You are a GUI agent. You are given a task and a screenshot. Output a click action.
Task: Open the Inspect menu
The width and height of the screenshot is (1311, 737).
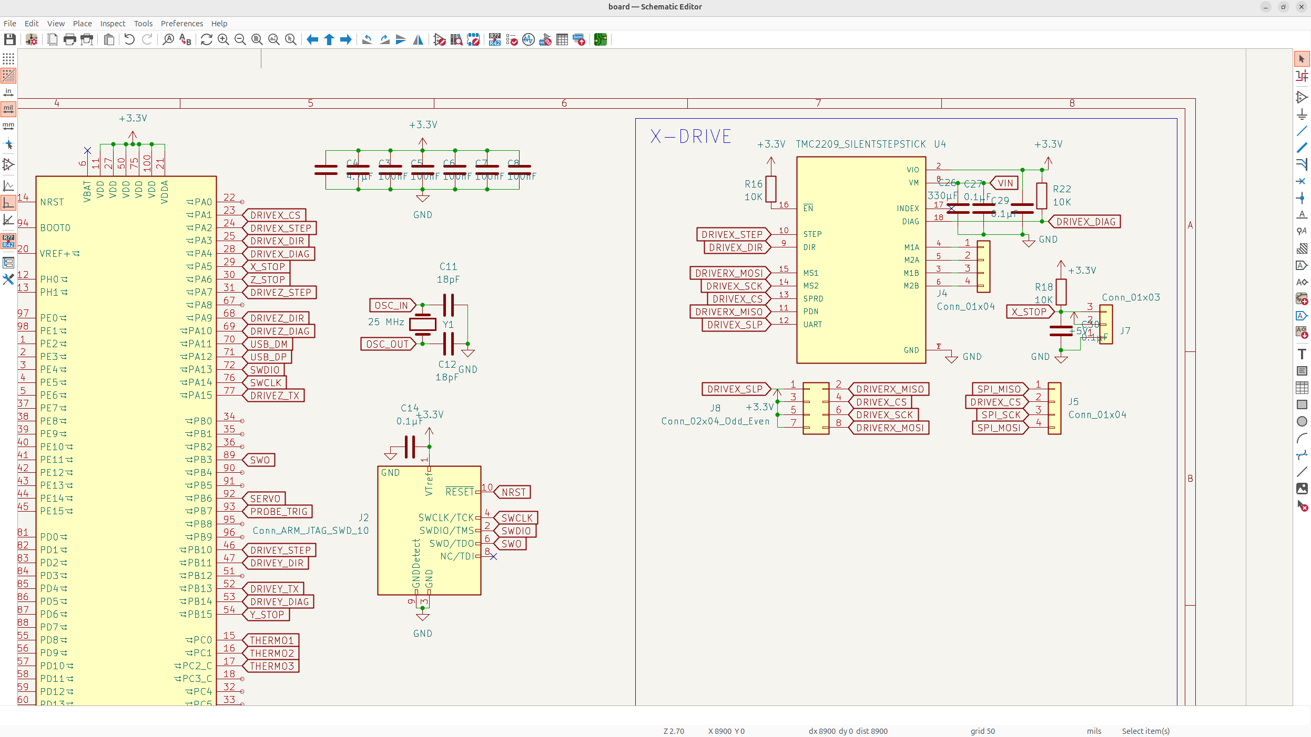(x=113, y=24)
